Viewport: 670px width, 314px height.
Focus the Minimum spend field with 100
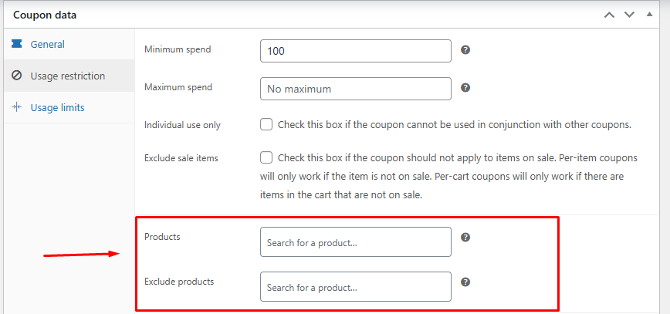356,51
